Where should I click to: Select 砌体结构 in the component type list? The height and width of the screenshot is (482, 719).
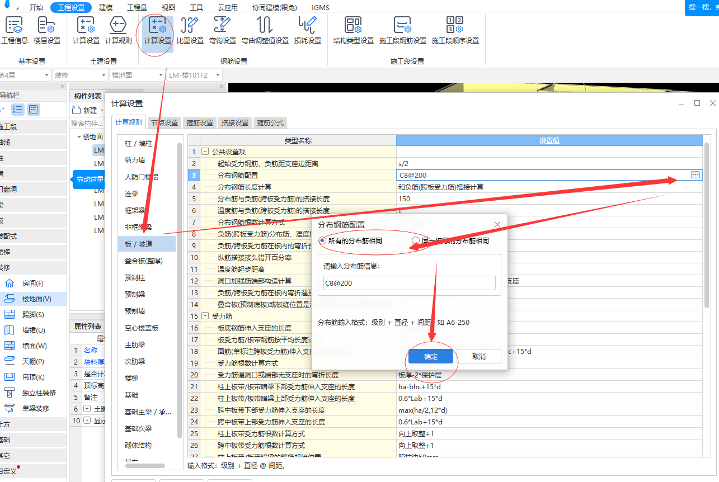click(147, 445)
